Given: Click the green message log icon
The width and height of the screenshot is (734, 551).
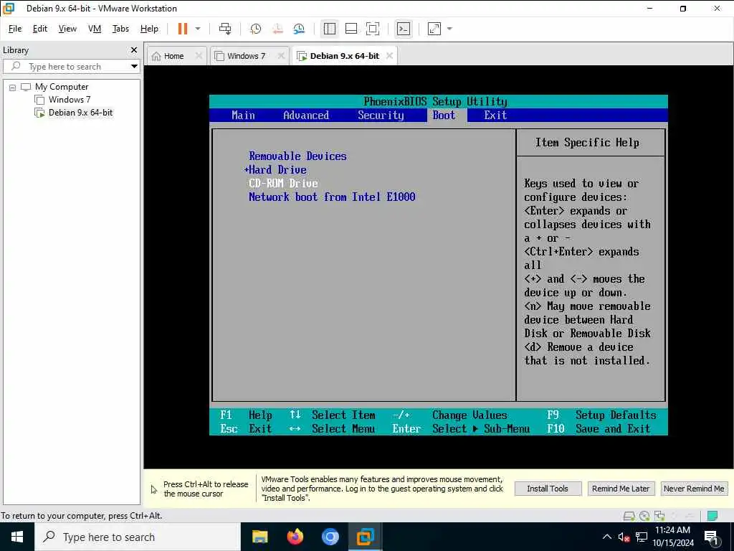Looking at the screenshot, I should pyautogui.click(x=712, y=516).
